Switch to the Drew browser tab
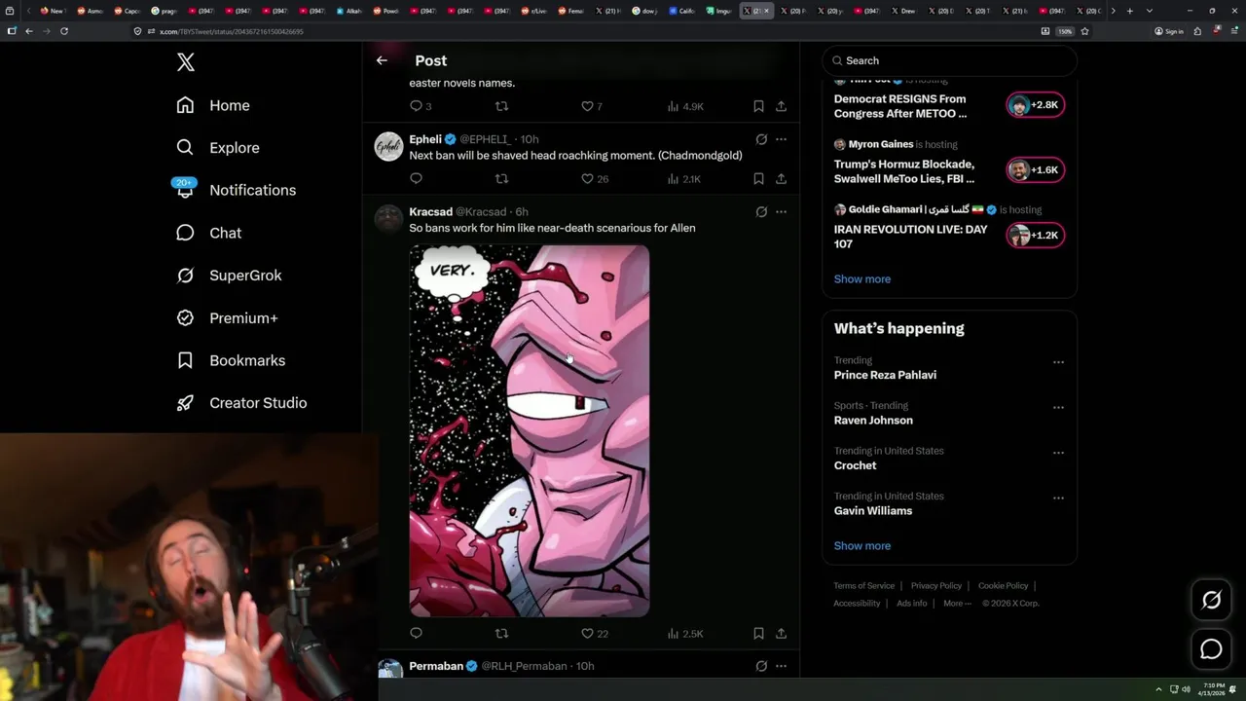The height and width of the screenshot is (701, 1246). (x=903, y=11)
